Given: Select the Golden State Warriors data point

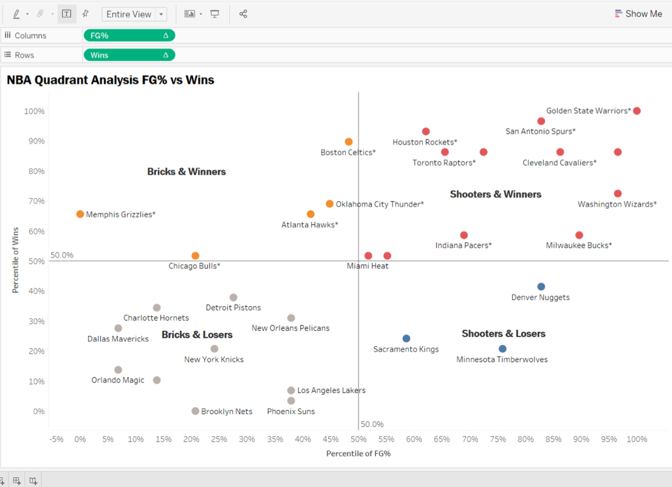Looking at the screenshot, I should [x=636, y=111].
